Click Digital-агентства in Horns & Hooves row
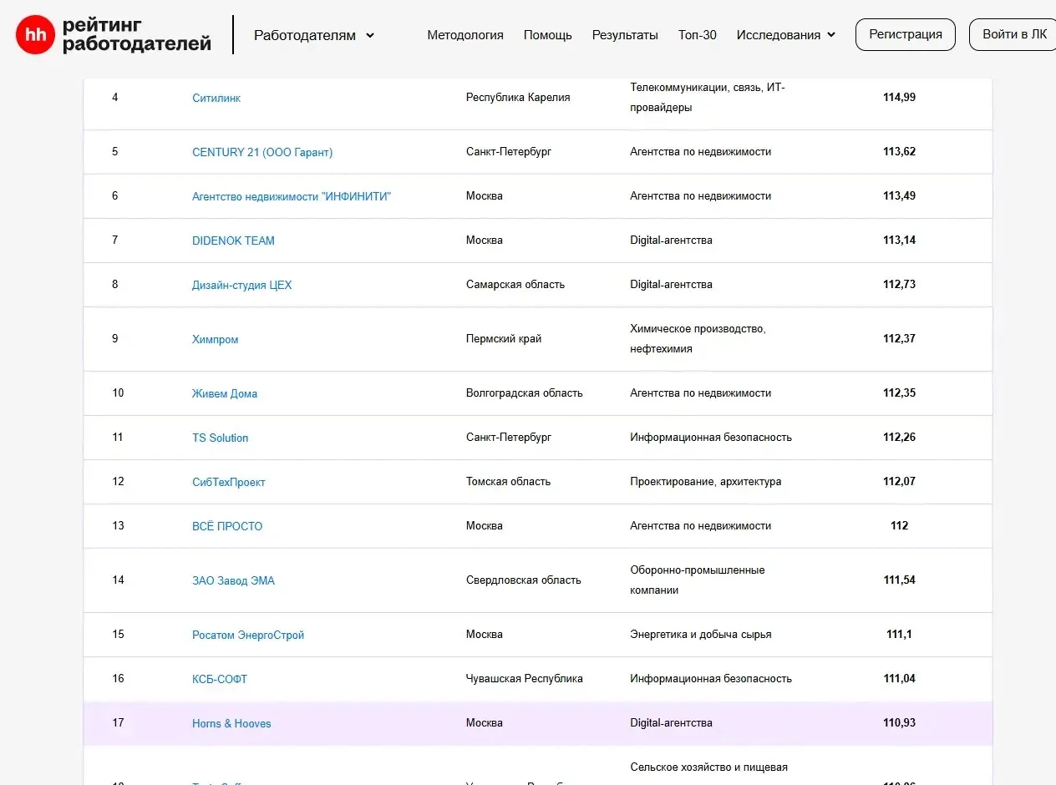The width and height of the screenshot is (1056, 785). 671,722
